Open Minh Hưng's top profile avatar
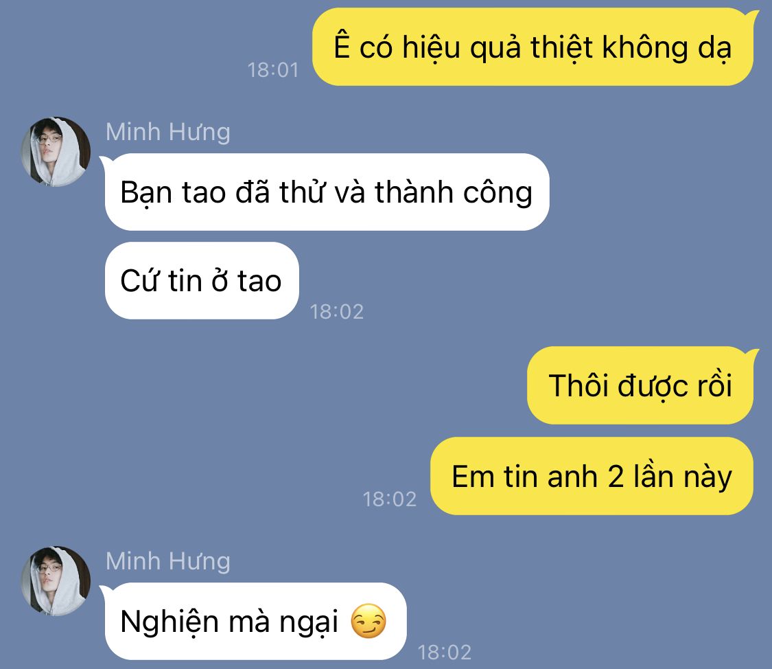772x669 pixels. point(56,152)
